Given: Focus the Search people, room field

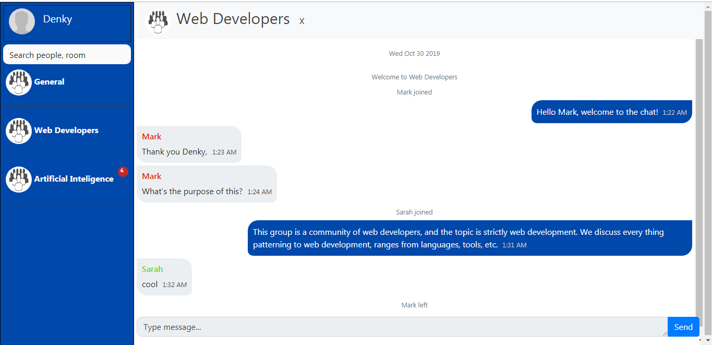Looking at the screenshot, I should tap(67, 54).
